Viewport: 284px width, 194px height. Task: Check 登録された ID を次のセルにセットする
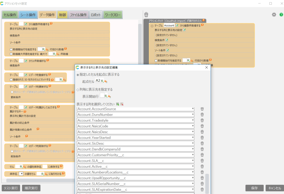click(11, 80)
